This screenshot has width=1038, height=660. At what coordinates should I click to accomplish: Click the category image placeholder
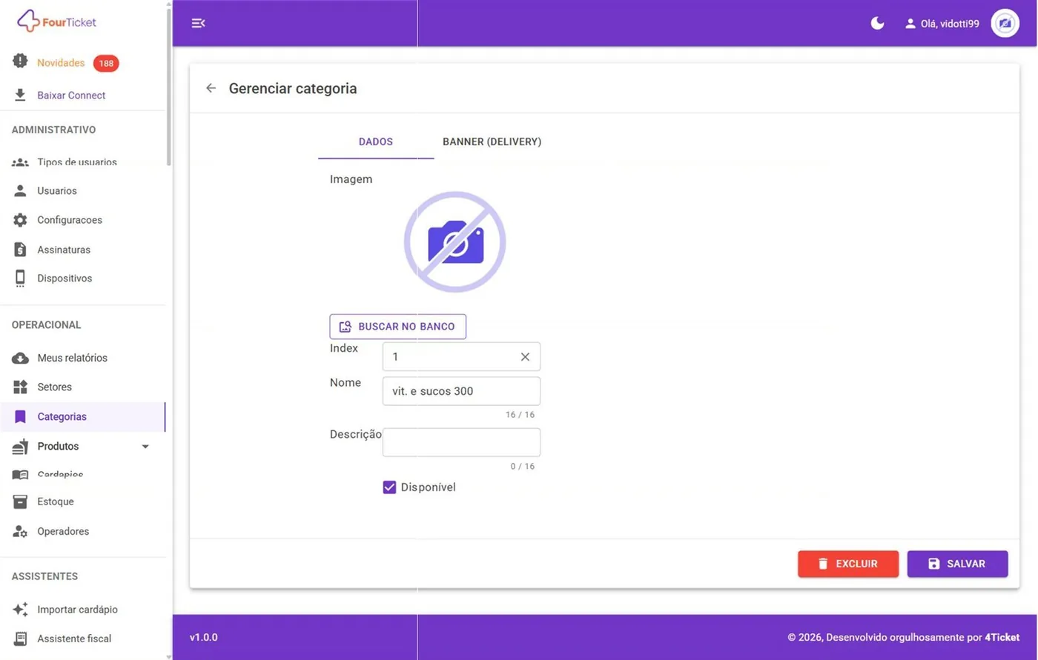[454, 242]
